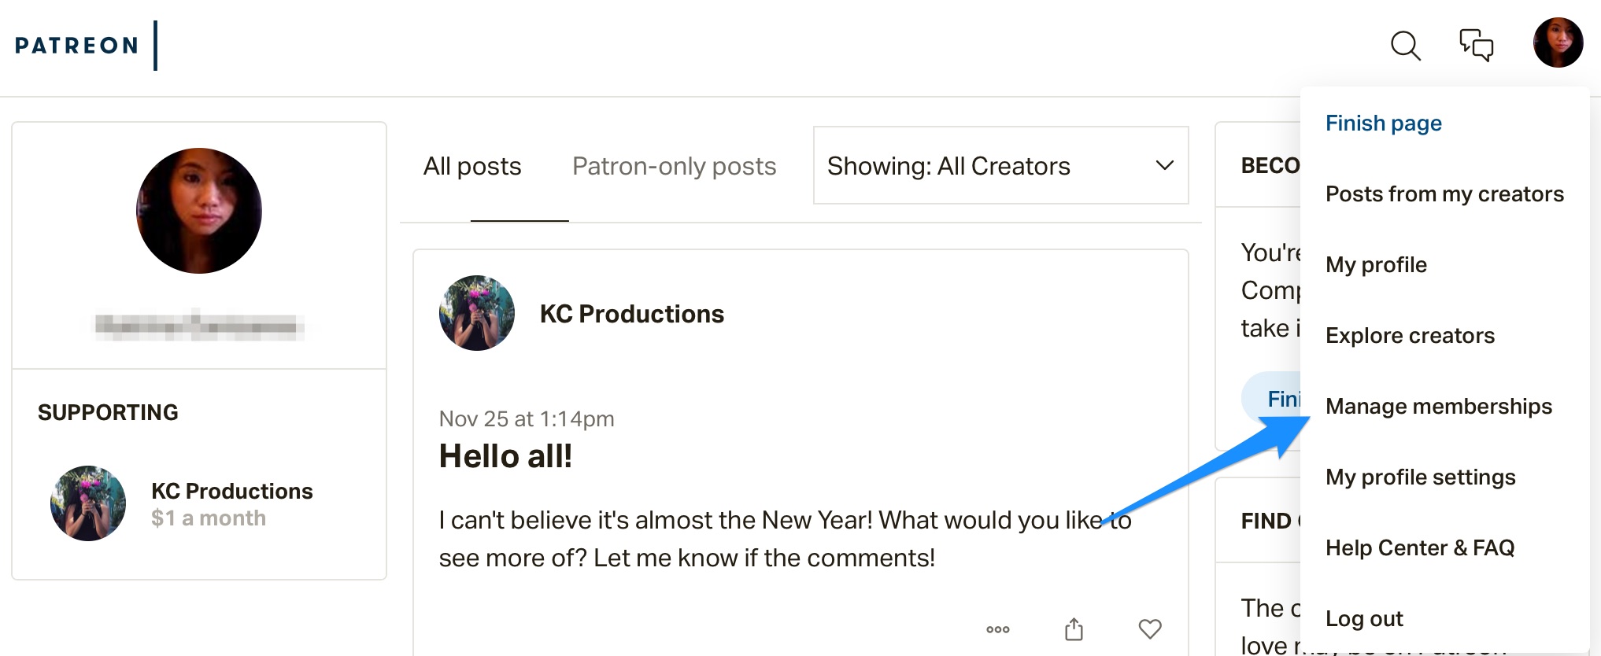The height and width of the screenshot is (656, 1601).
Task: Open search with the magnifying glass icon
Action: [1405, 46]
